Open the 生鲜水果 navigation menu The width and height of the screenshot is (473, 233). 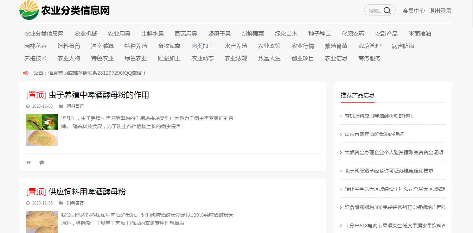pos(152,33)
